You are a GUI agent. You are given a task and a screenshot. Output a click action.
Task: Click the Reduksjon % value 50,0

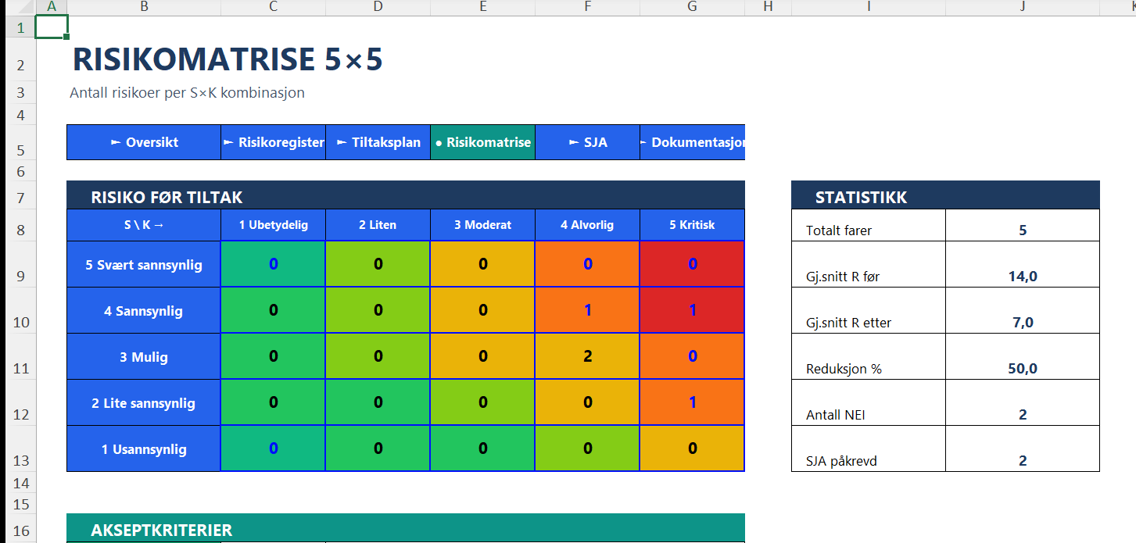[x=1023, y=368]
